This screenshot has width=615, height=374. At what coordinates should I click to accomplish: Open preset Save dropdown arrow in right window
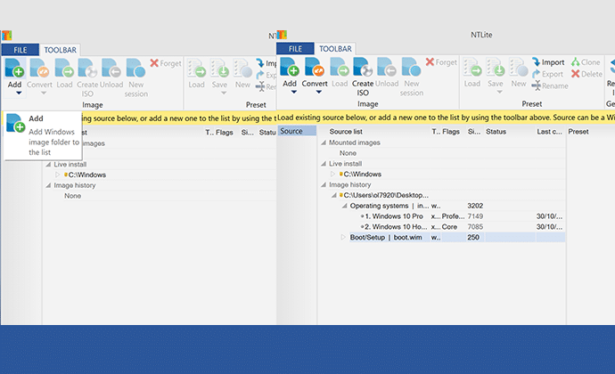click(500, 92)
